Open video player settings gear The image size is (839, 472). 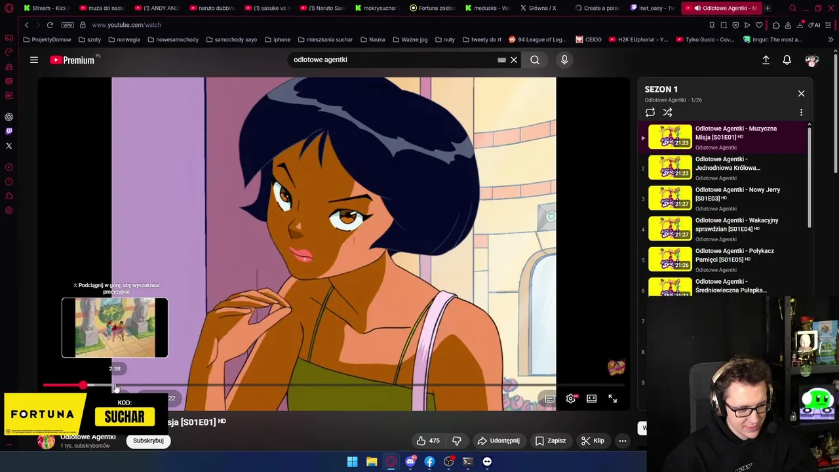point(571,399)
